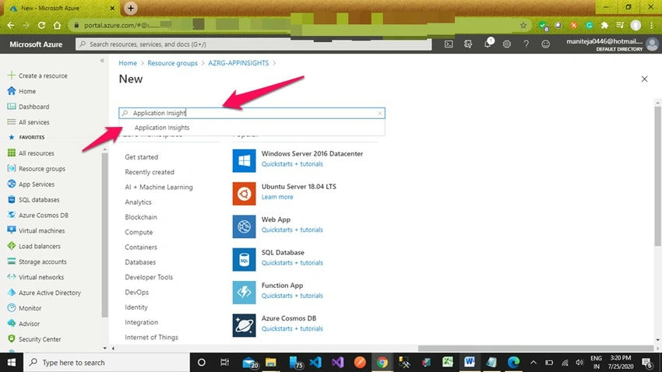Click the feedback smiley icon

(x=545, y=44)
